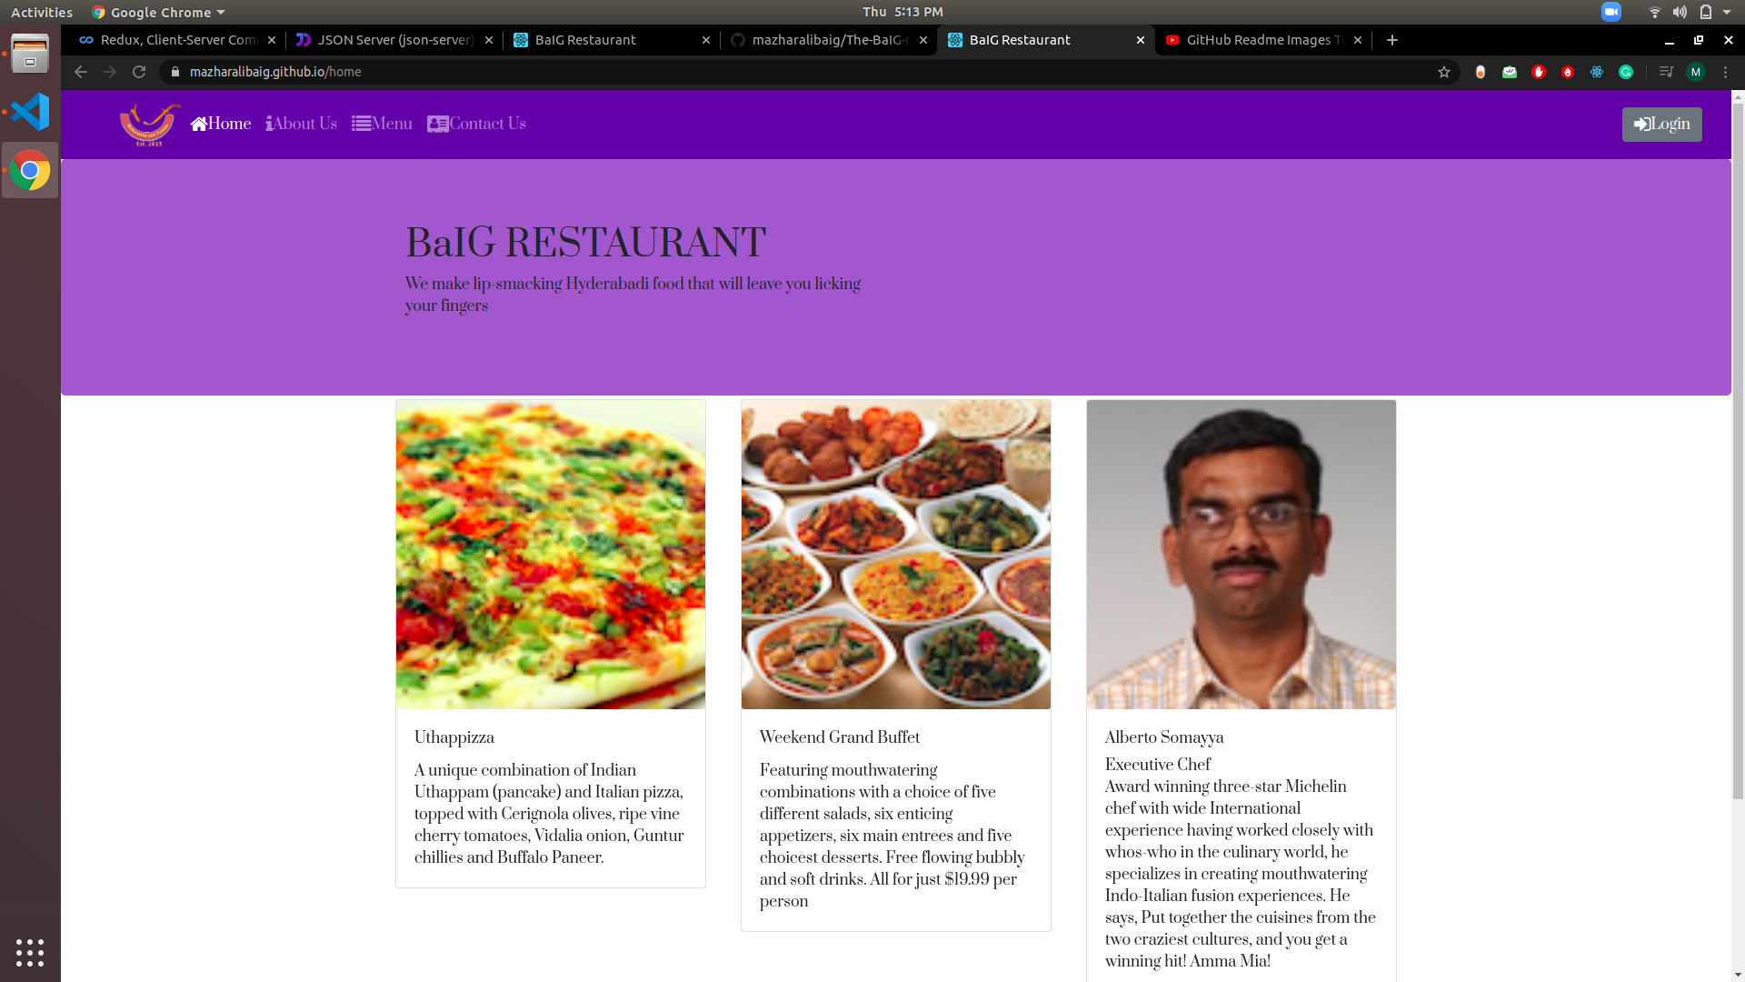Open the media control toolbar icon
1745x982 pixels.
[1666, 72]
